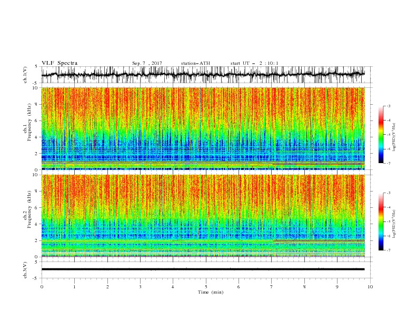Click the ch.2 frequency axis "6" tick label
This screenshot has height=322, width=417.
[x=36, y=208]
